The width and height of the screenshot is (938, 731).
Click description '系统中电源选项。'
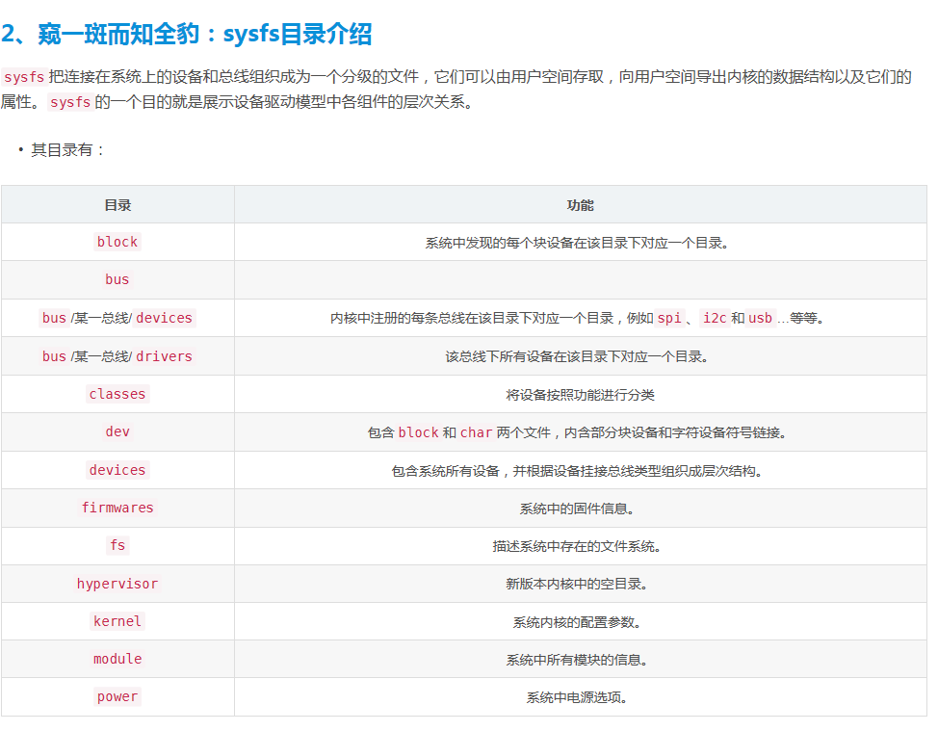pyautogui.click(x=577, y=697)
